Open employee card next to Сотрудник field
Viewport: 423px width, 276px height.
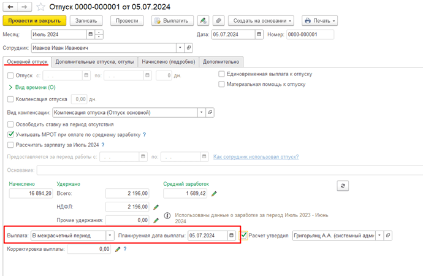(189, 48)
